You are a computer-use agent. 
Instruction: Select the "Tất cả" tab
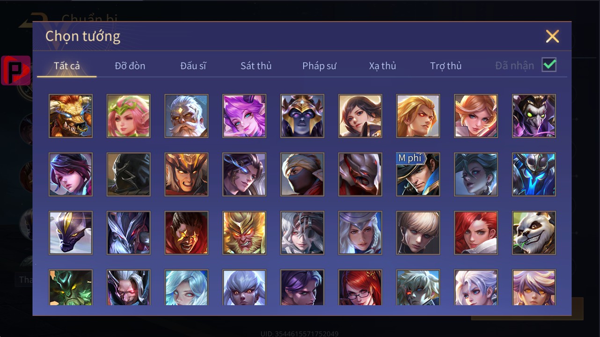67,66
